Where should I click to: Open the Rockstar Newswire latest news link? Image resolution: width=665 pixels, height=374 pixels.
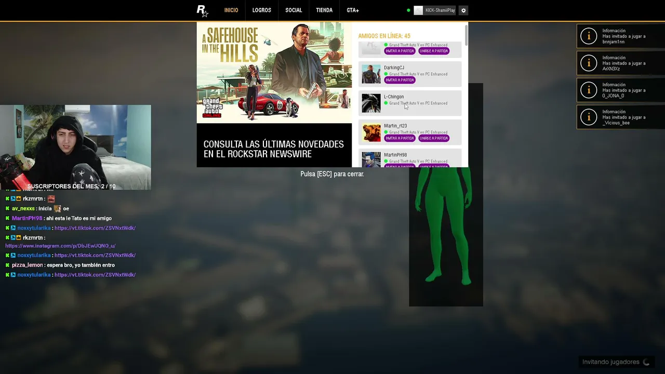(x=274, y=149)
